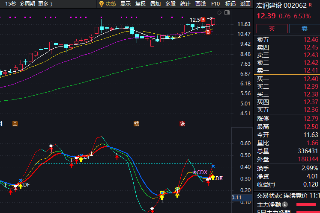The height and width of the screenshot is (213, 320).
Task: Click the 回 event marker
Action: (x=15, y=123)
